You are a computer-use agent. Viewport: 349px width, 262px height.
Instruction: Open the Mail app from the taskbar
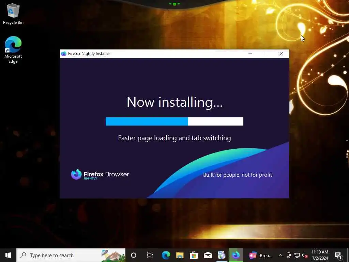pyautogui.click(x=208, y=255)
